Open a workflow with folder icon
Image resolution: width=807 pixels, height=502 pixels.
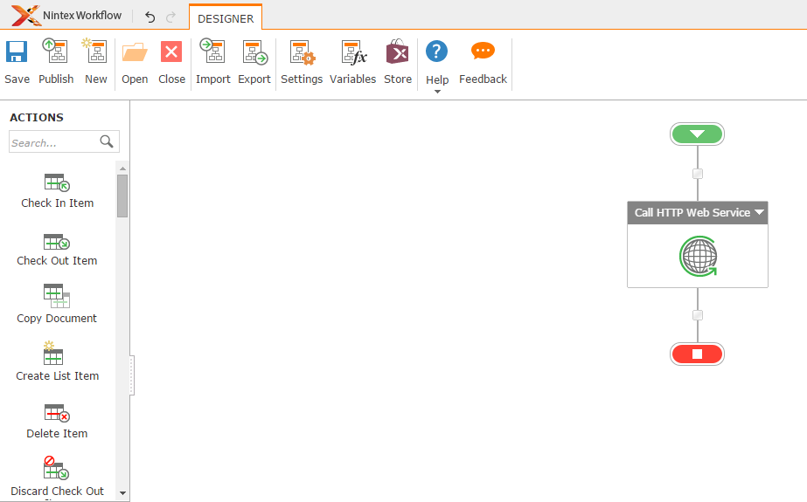[135, 52]
